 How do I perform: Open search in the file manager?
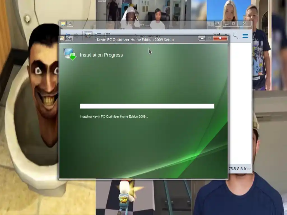[235, 36]
